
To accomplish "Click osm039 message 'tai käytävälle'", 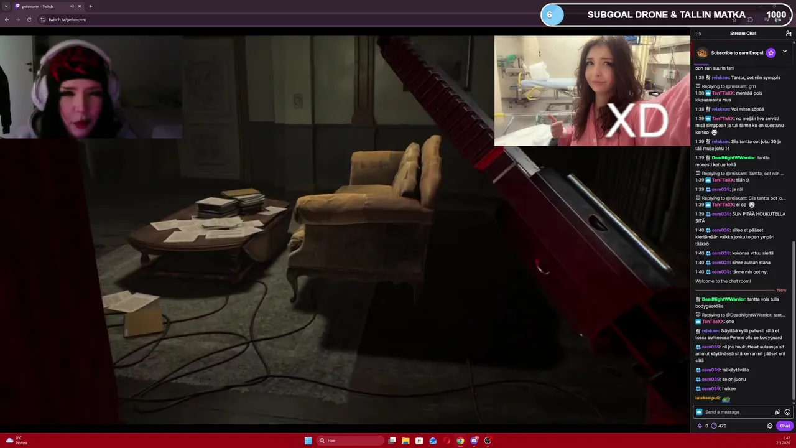I will [735, 370].
